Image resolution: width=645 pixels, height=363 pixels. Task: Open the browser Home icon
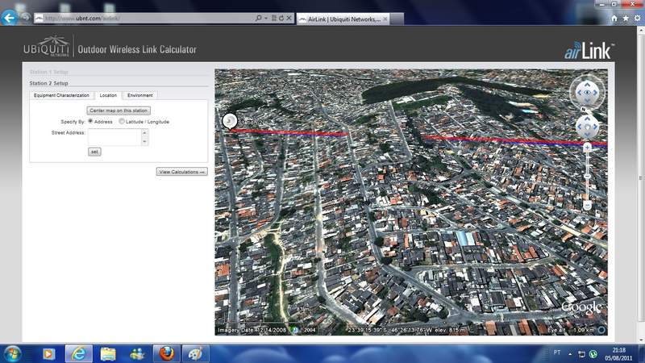click(614, 18)
